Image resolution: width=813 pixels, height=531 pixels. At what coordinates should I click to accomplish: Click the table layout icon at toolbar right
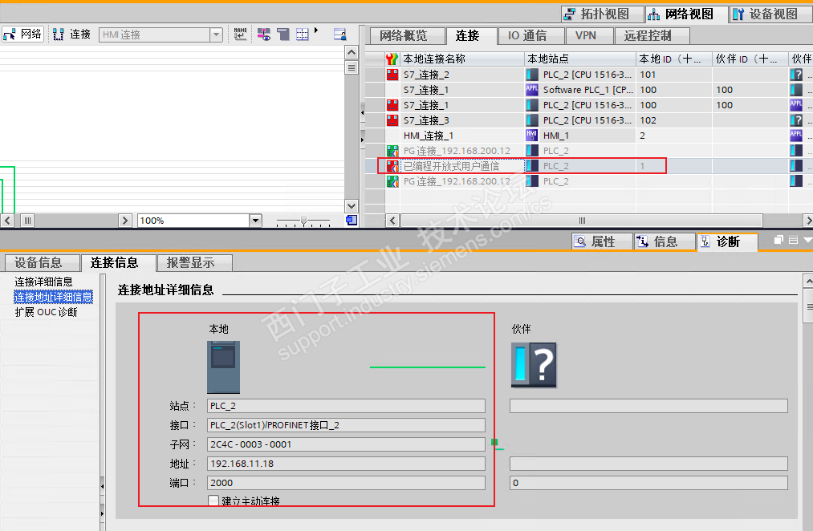pos(340,34)
